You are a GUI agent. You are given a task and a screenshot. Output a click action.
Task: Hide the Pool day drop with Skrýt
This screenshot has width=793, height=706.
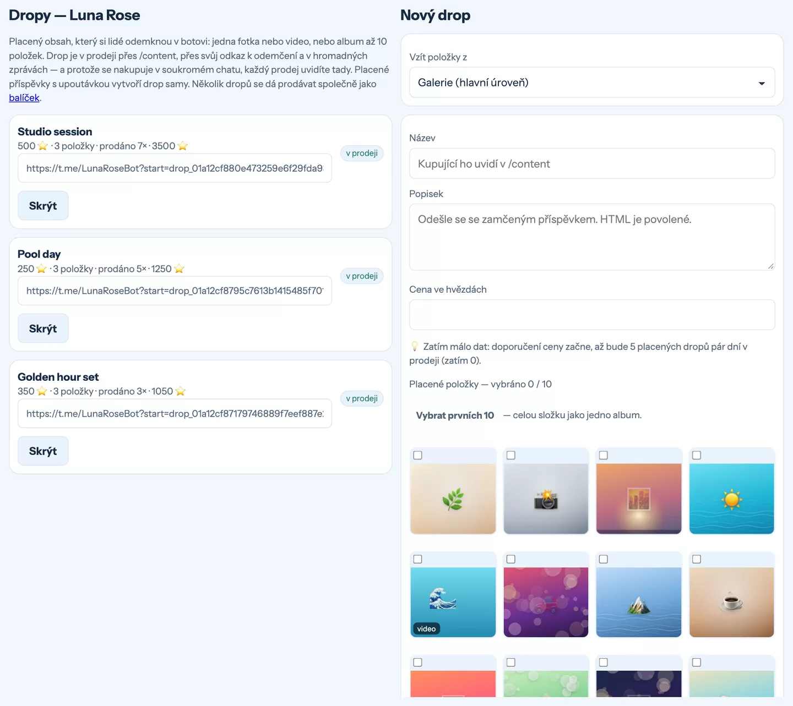tap(43, 329)
